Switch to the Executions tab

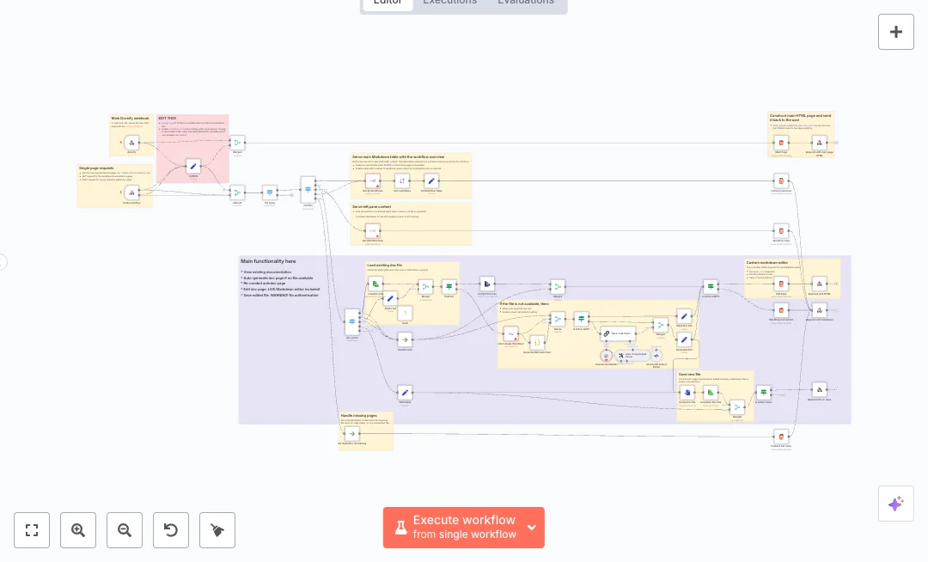(x=449, y=3)
